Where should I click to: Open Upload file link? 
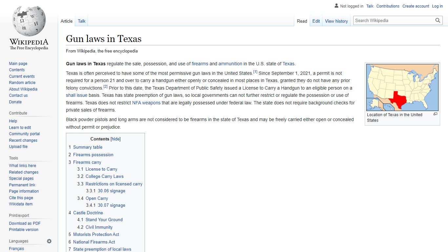18,147
